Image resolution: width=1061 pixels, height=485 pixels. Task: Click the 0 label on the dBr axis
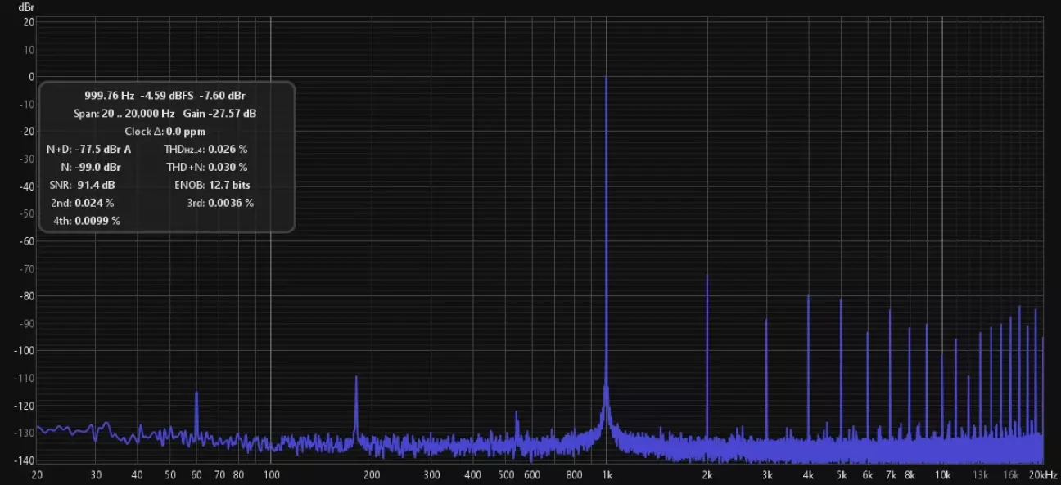coord(32,77)
